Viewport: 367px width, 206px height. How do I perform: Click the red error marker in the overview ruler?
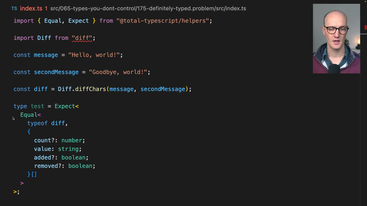pos(365,27)
